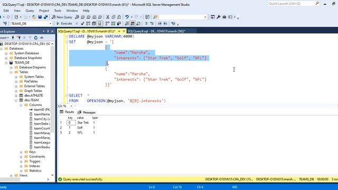Increase the indent of selected lines
The height and width of the screenshot is (190, 338).
pos(165,23)
